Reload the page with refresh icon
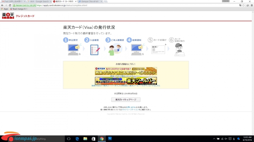 coord(10,5)
